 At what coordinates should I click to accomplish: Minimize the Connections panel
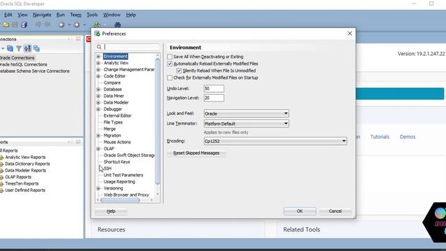(78, 39)
